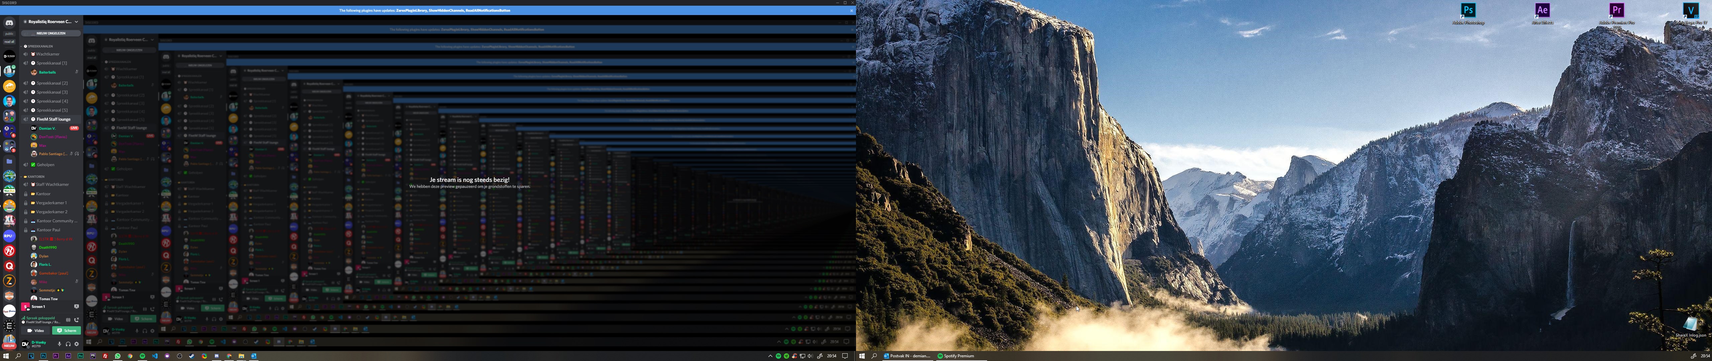Click NIEUW ONGELEZEN unread pill
This screenshot has width=1712, height=361.
point(51,33)
